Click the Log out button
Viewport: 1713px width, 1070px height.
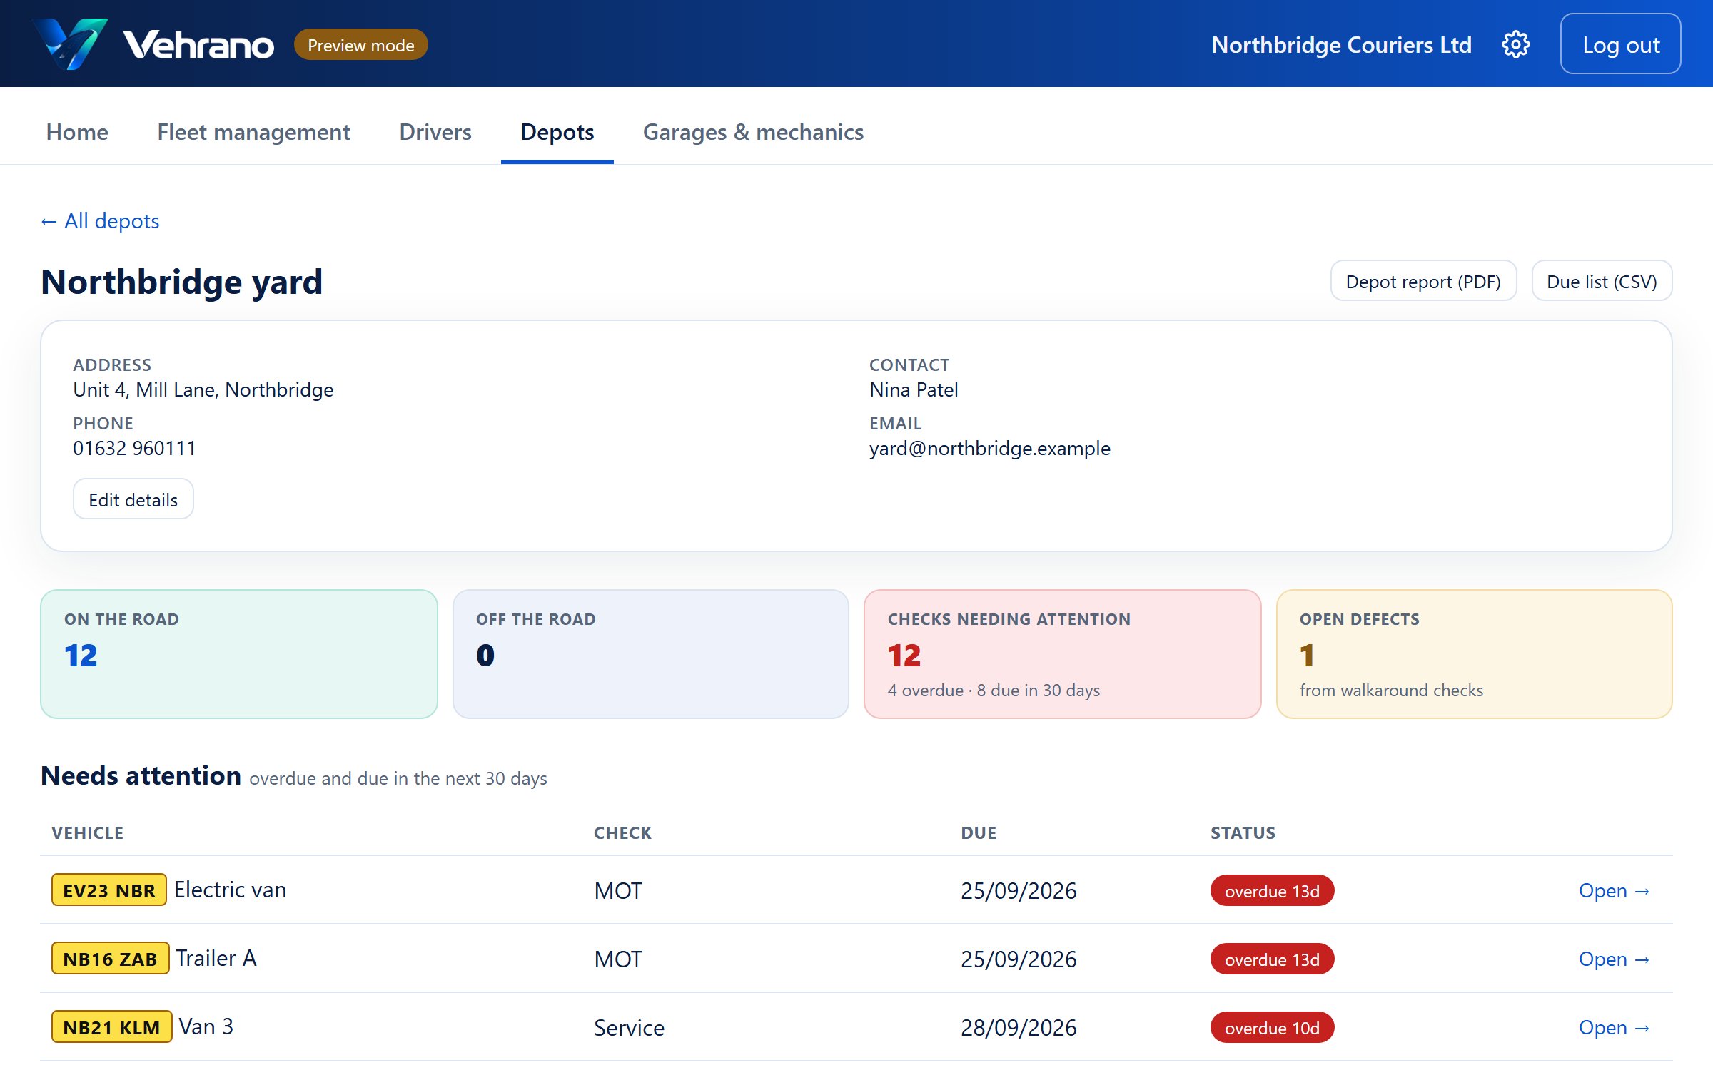tap(1620, 44)
